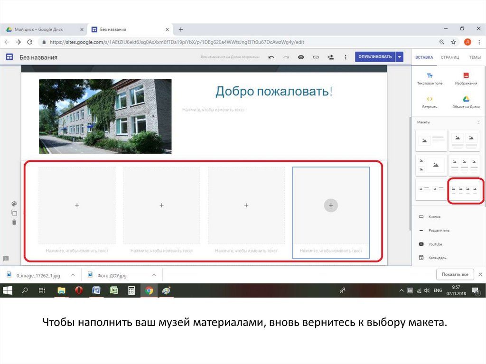This screenshot has width=486, height=364.
Task: Select the four-image layout thumbnail
Action: [465, 190]
